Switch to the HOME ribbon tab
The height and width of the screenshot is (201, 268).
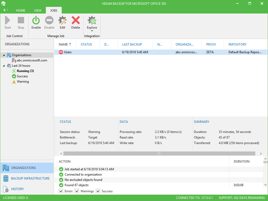click(x=20, y=11)
